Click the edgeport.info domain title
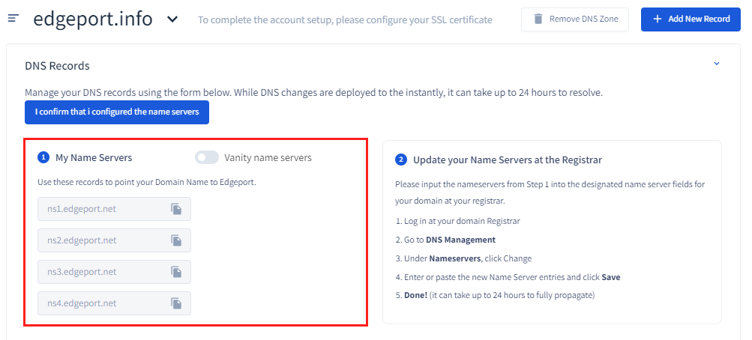This screenshot has width=752, height=340. [x=92, y=19]
